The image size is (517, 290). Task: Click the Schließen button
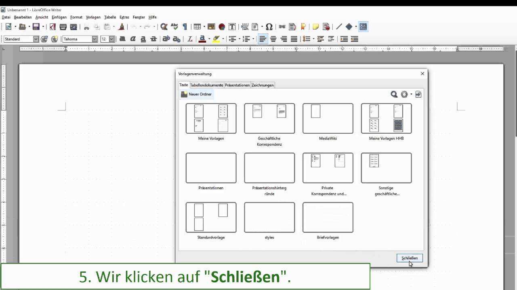(410, 258)
